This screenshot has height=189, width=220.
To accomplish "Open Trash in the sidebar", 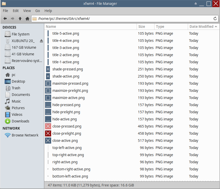I will coord(16,88).
